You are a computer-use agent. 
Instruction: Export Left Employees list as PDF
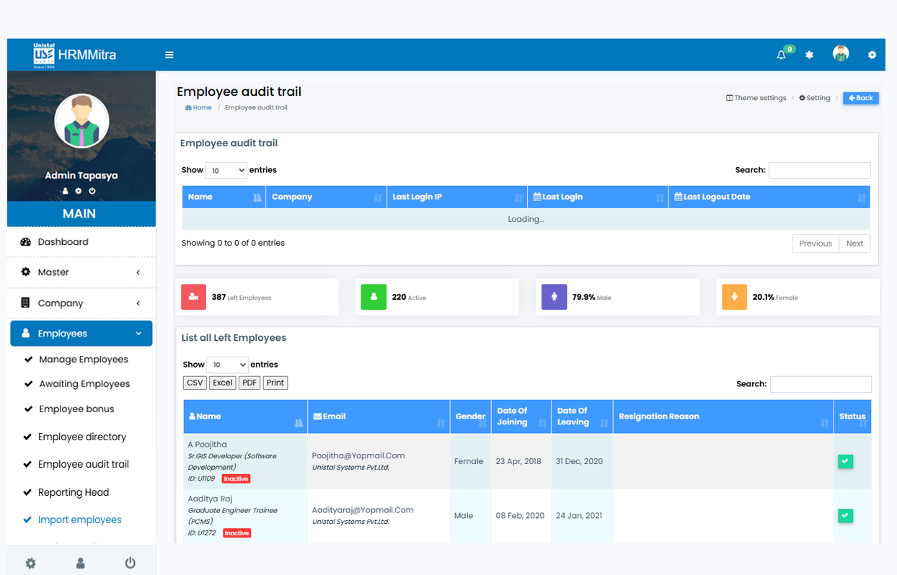[249, 383]
